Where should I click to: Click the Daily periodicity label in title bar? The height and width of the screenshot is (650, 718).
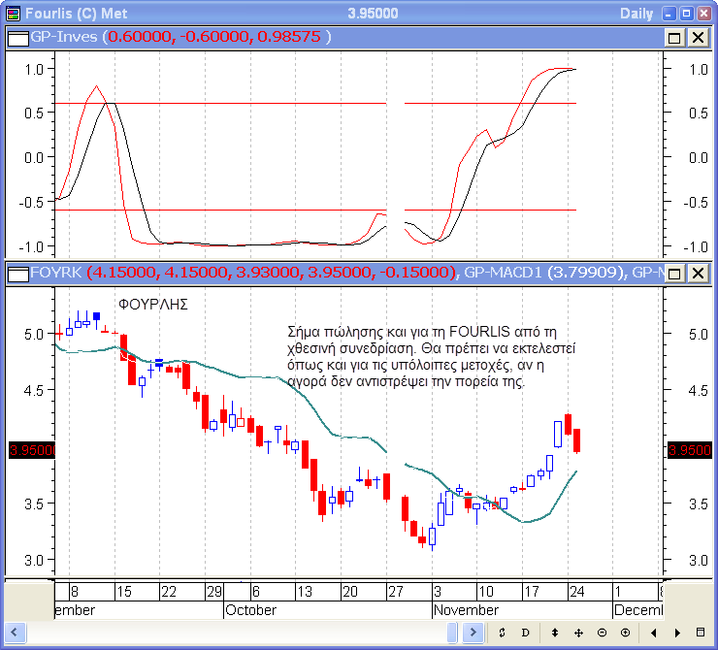click(636, 14)
